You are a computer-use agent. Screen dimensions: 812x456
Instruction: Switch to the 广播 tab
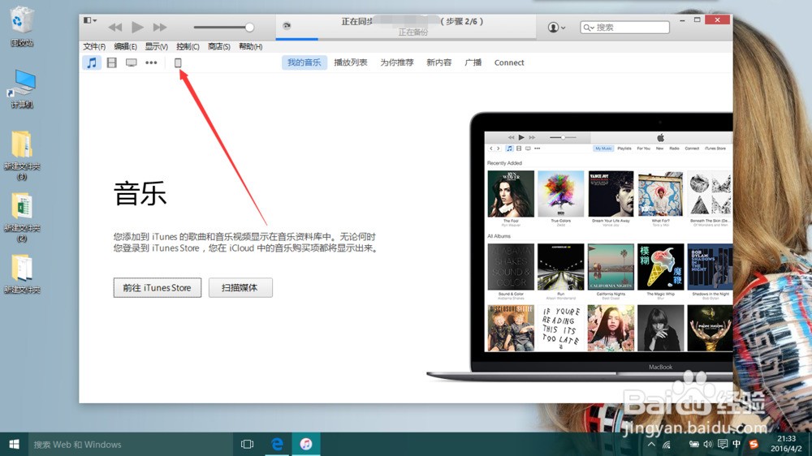click(473, 62)
